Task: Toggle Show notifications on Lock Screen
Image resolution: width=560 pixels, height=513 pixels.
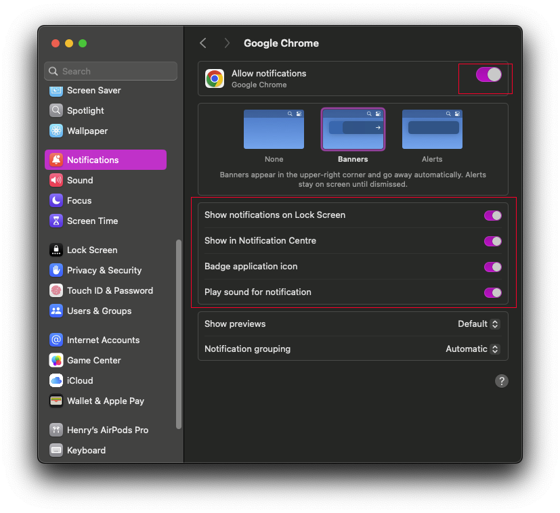Action: (492, 215)
